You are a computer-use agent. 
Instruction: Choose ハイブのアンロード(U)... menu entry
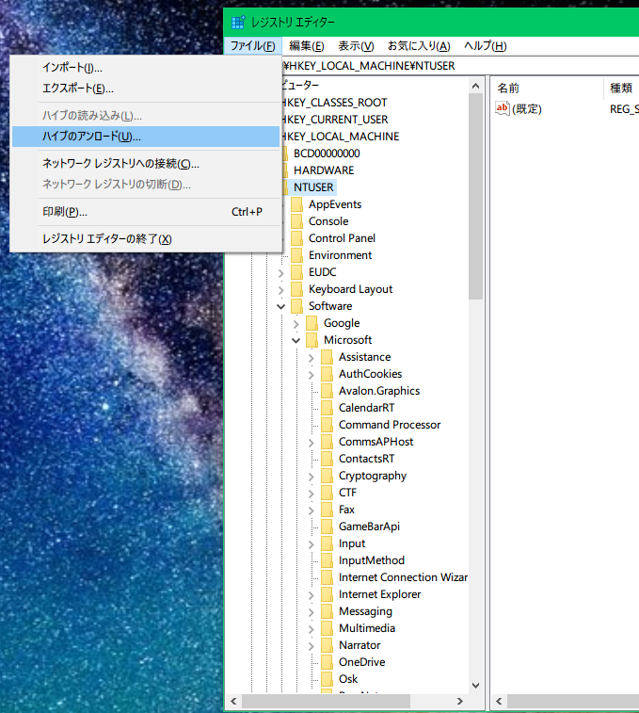pos(146,137)
